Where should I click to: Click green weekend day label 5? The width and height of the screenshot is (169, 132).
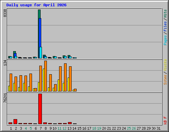point(31,128)
